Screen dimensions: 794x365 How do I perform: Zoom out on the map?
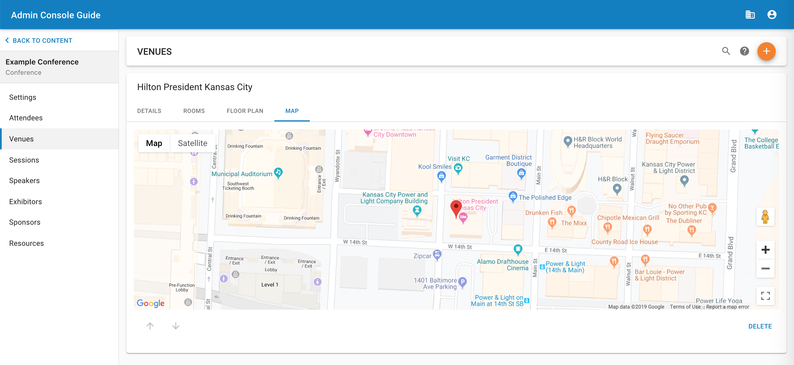[765, 268]
